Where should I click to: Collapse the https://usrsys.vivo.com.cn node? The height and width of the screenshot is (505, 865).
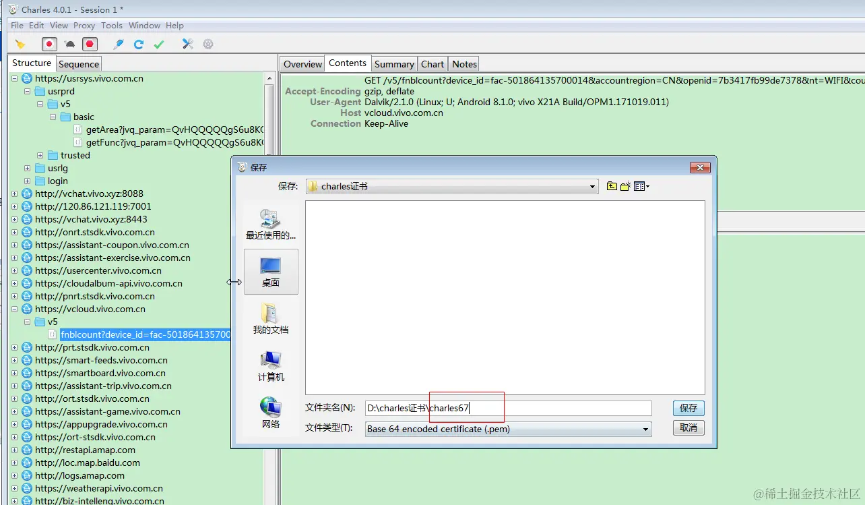tap(15, 78)
